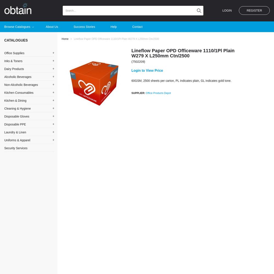Open Office Supplies category link
The height and width of the screenshot is (274, 274).
[x=14, y=53]
